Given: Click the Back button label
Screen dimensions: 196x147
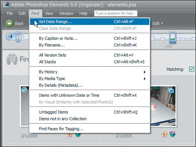Looking at the screenshot, I should tap(19, 23).
